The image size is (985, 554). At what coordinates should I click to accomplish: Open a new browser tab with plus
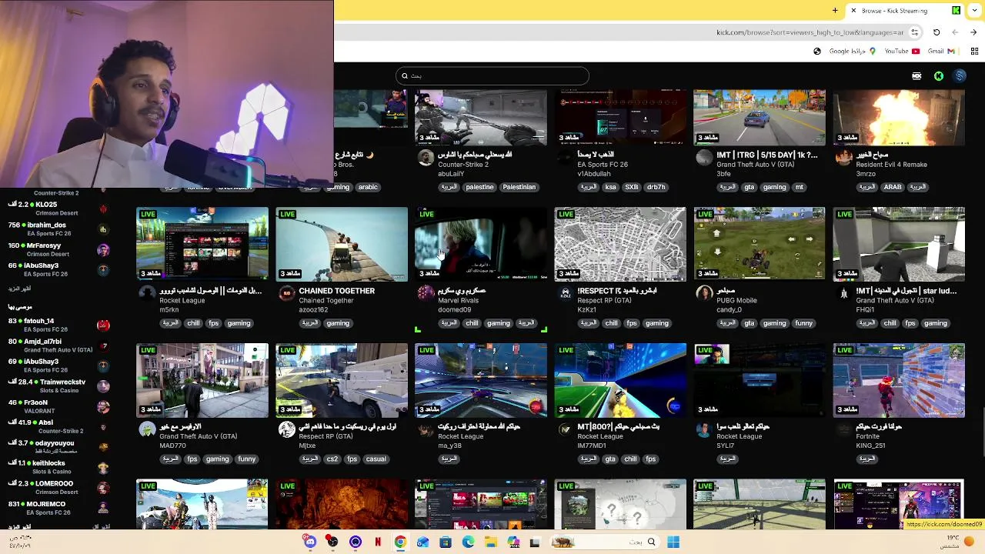coord(835,11)
